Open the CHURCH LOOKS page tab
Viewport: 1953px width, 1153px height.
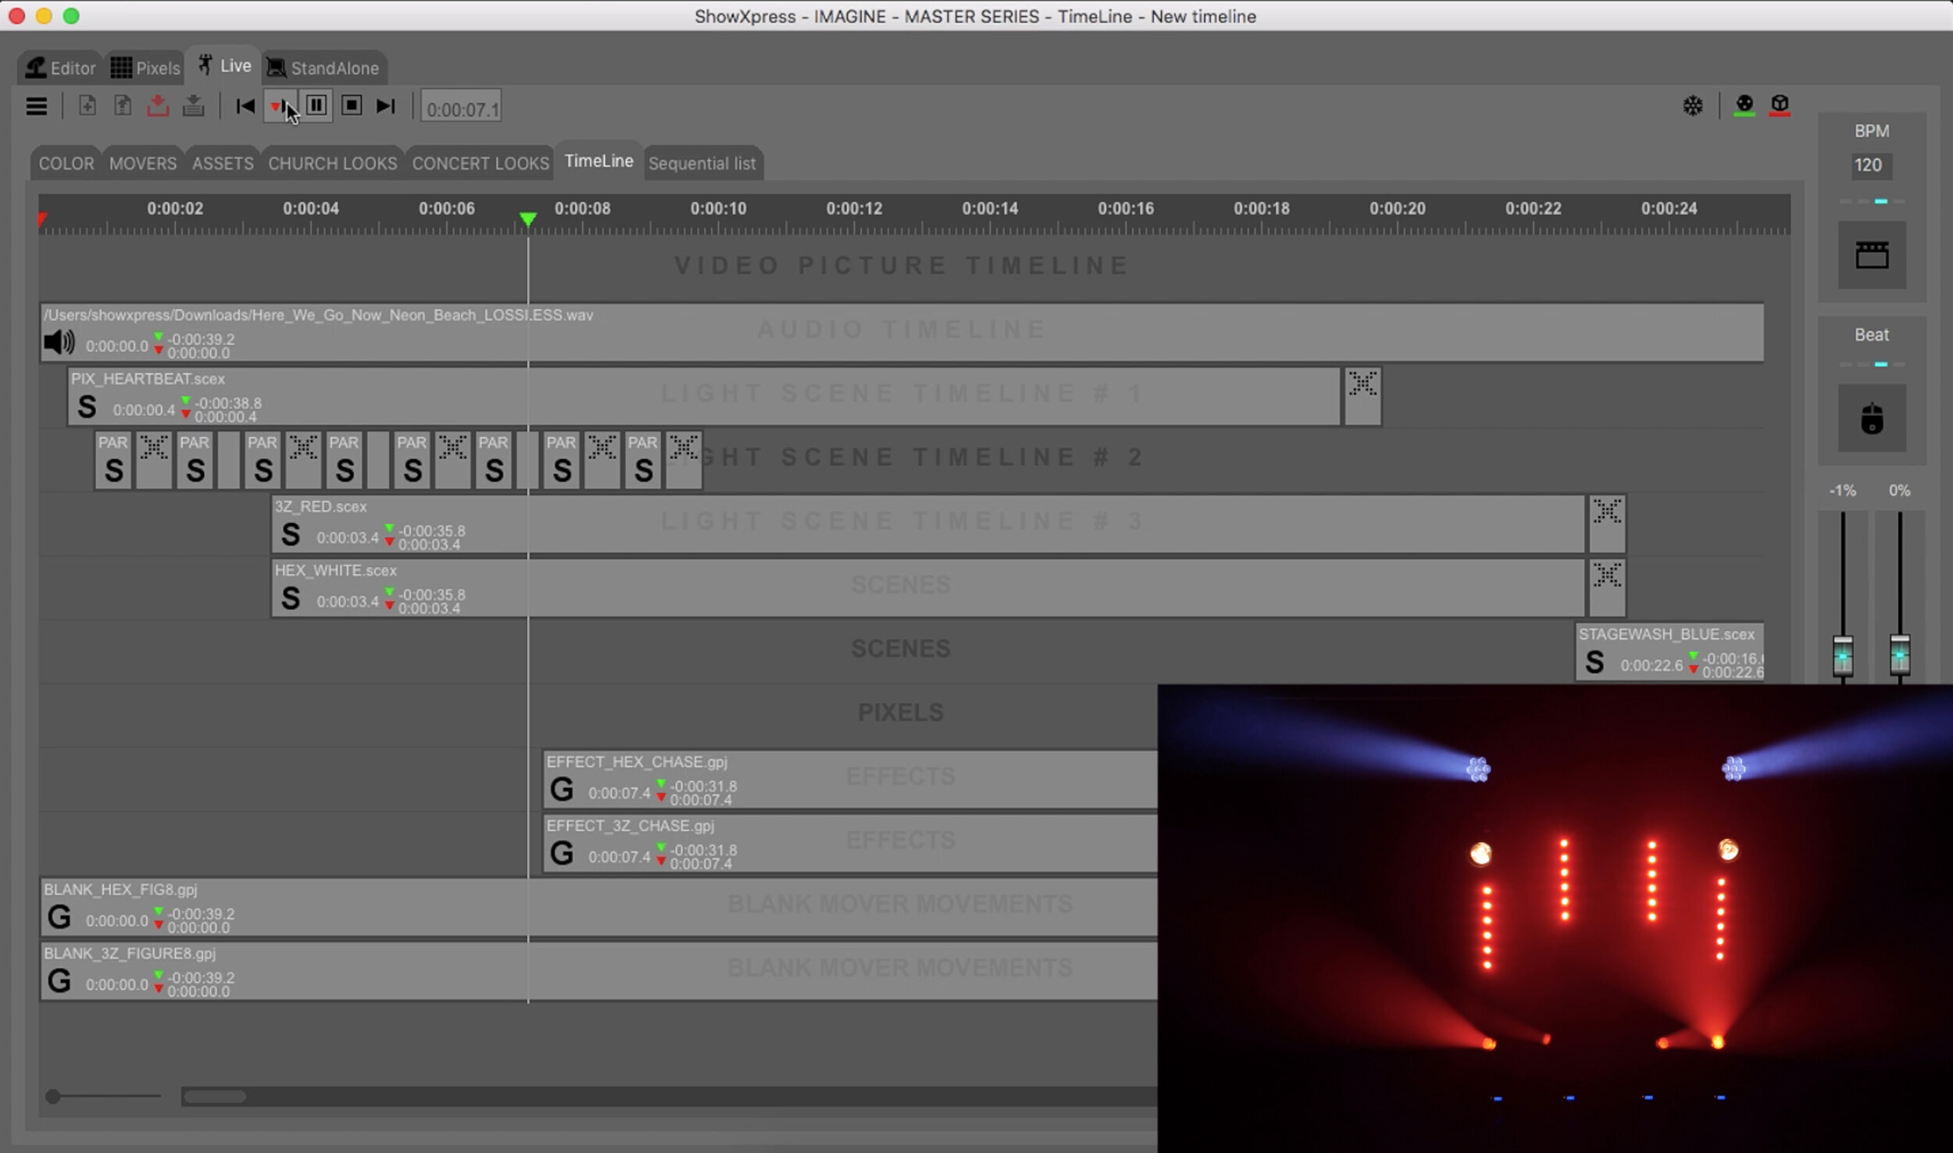click(333, 163)
